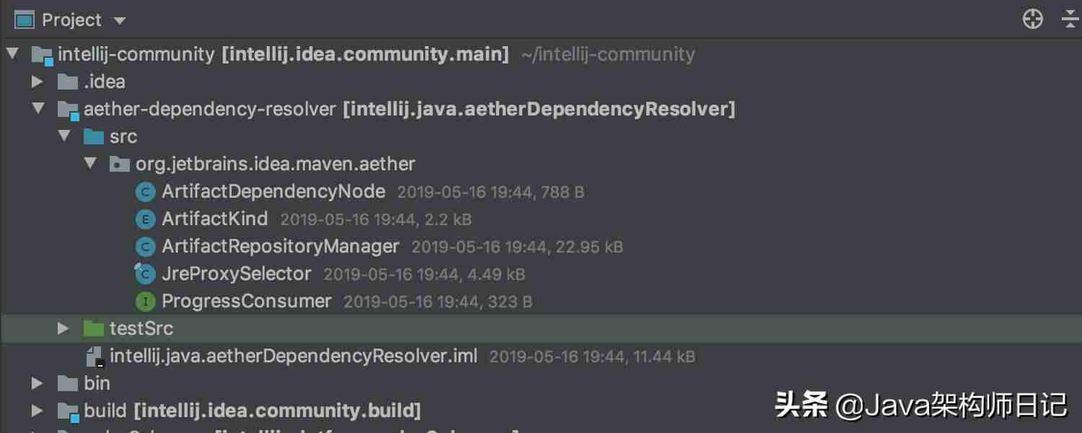The image size is (1082, 433).
Task: Expand the build module node
Action: pyautogui.click(x=38, y=411)
